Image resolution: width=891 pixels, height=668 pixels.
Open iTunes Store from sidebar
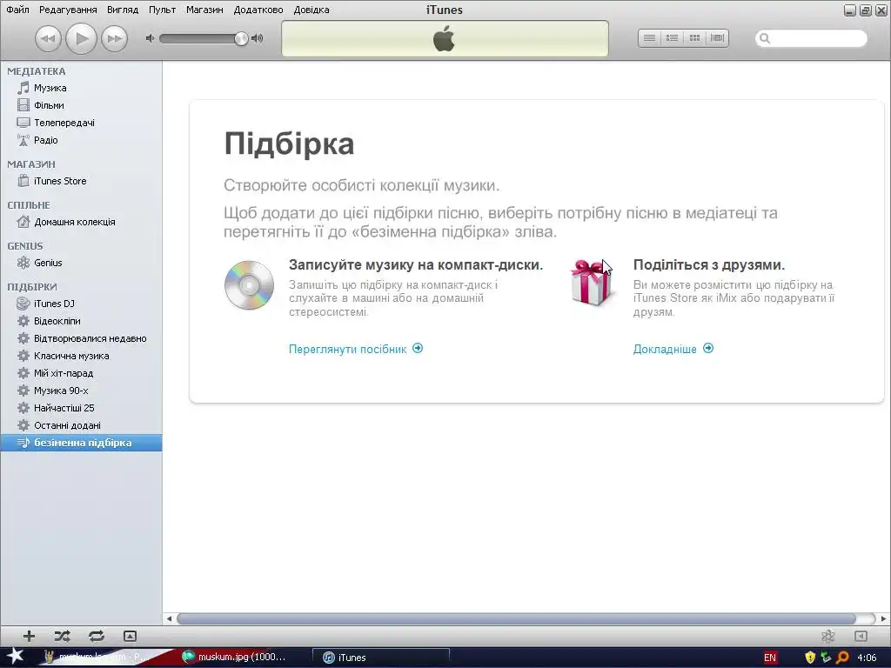81,181
